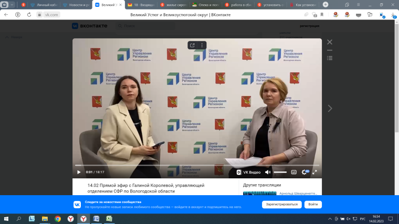The width and height of the screenshot is (399, 224).
Task: Click the pinned Yandex tab icon
Action: click(x=23, y=5)
